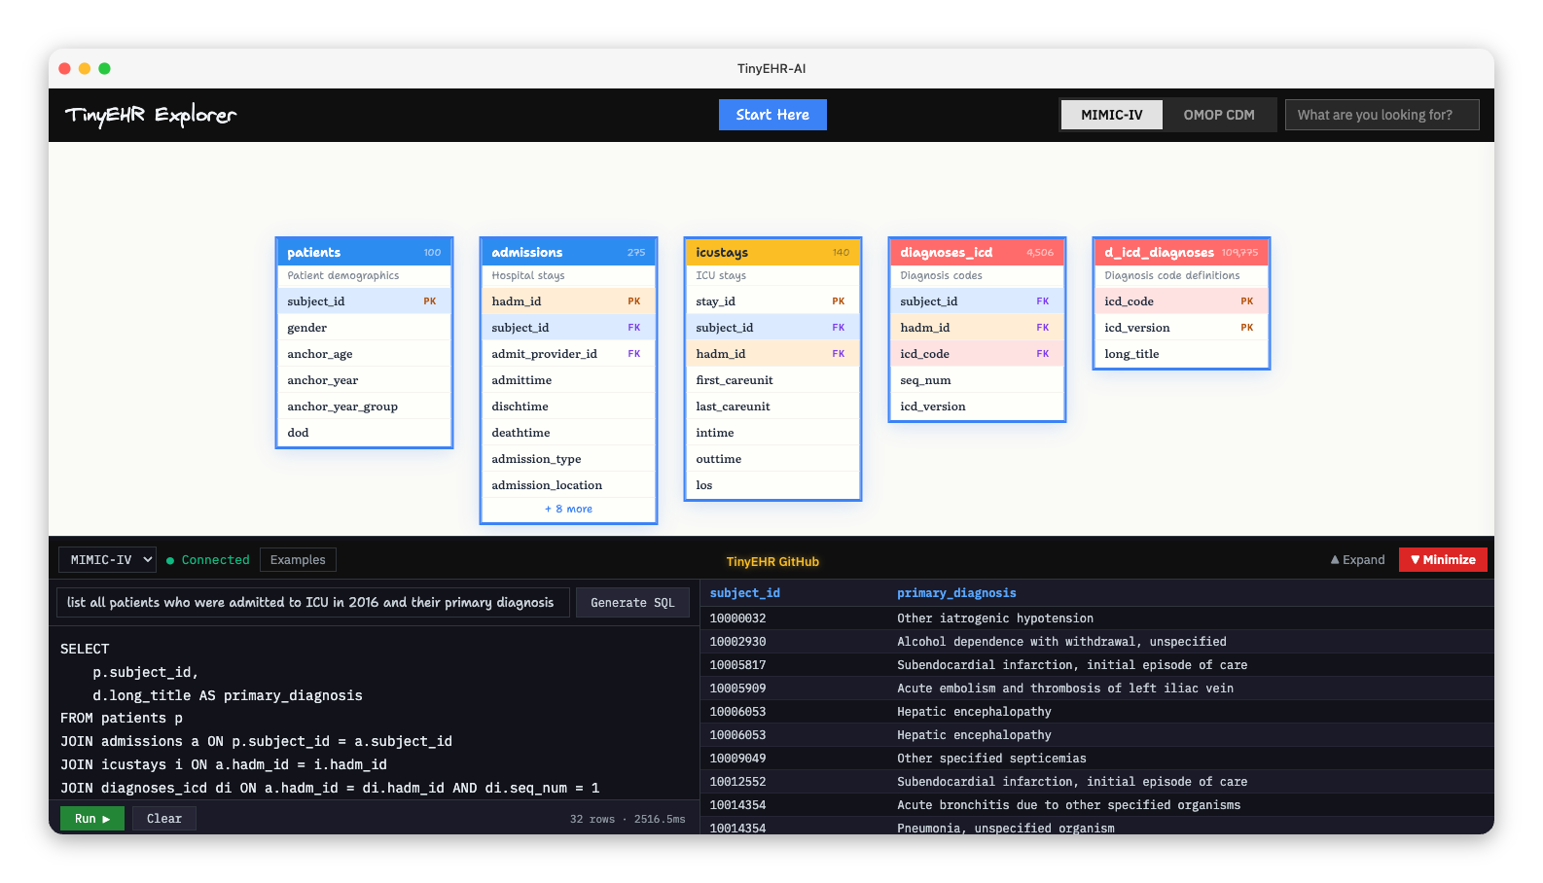Image resolution: width=1543 pixels, height=883 pixels.
Task: Click the TinyEHR Explorer logo
Action: point(151,115)
